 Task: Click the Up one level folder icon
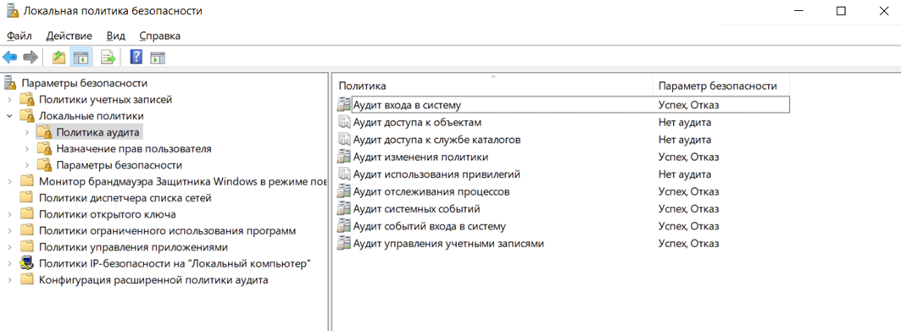click(x=58, y=58)
